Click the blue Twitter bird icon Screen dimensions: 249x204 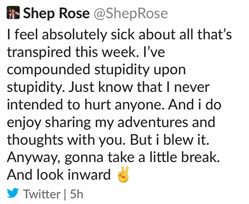[13, 193]
